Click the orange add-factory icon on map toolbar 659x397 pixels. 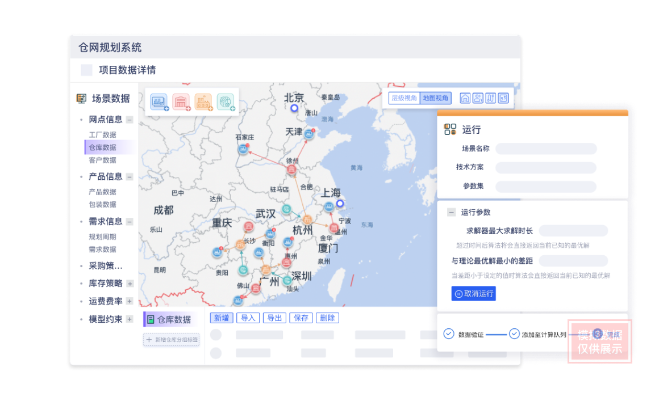tap(203, 102)
